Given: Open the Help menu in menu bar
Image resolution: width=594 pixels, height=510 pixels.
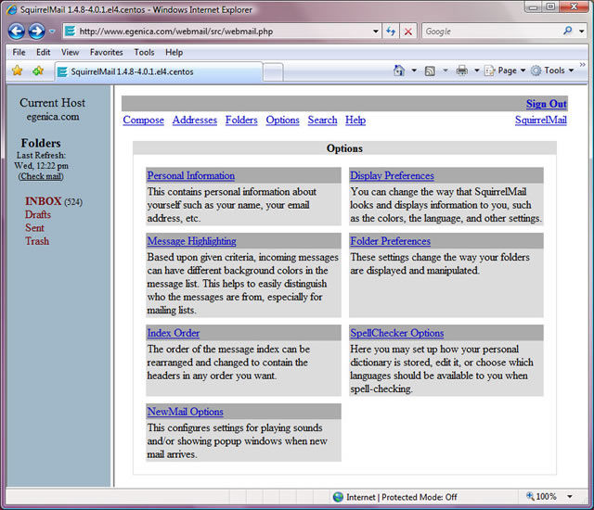Looking at the screenshot, I should coord(174,52).
